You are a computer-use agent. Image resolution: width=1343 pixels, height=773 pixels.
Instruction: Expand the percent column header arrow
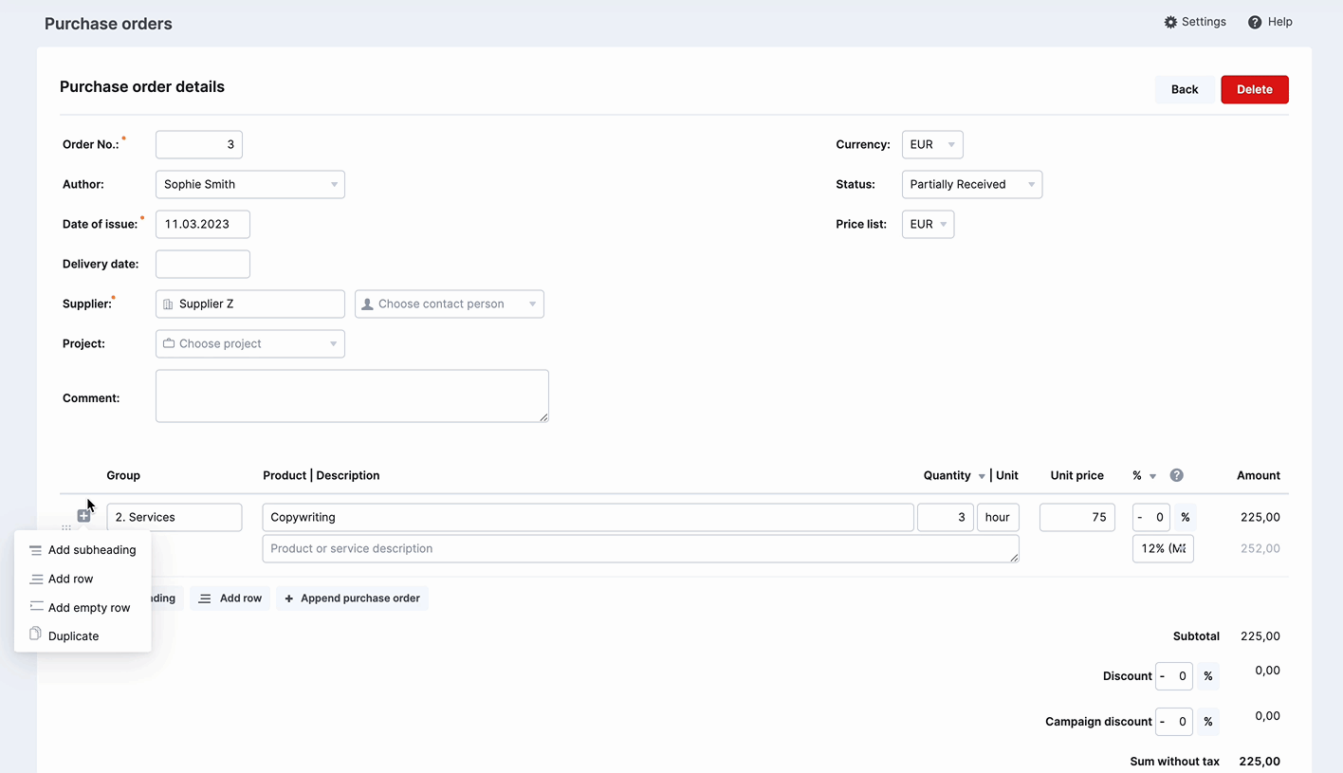click(1153, 476)
